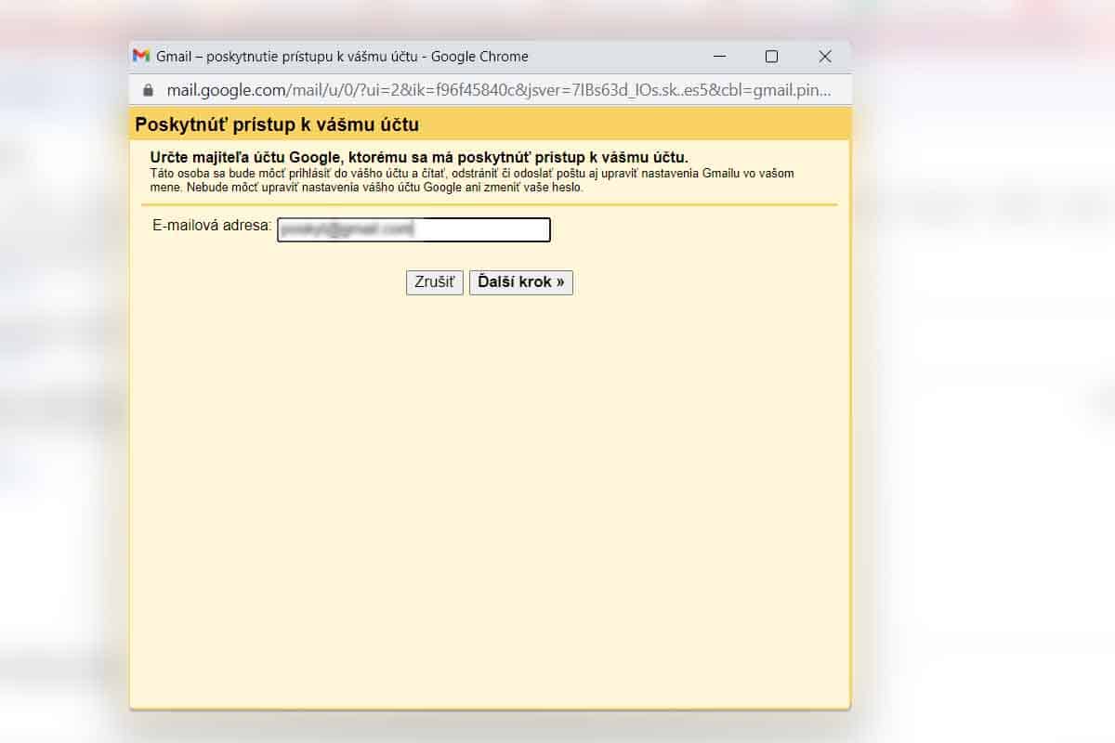Minimize the Gmail popup window

720,57
